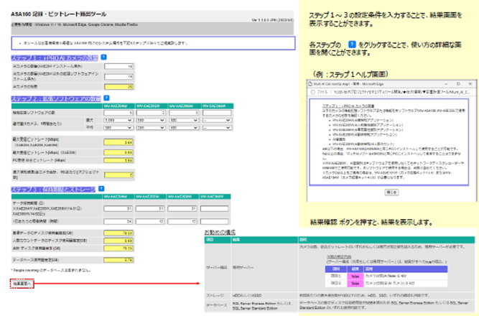Click the software count field under WV-XAE204W
This screenshot has width=479, height=316.
point(118,113)
